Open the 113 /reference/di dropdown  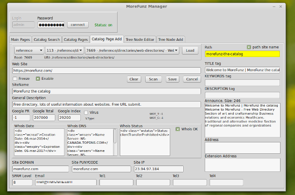(x=64, y=50)
